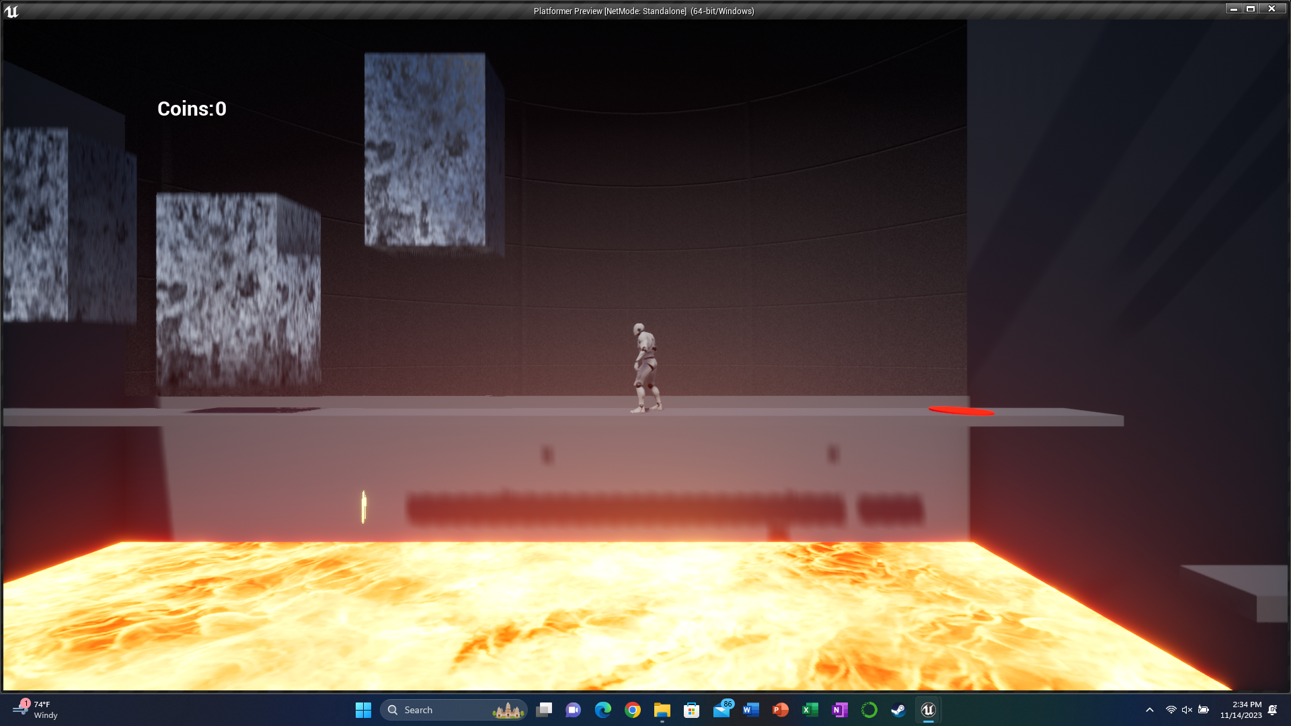Screen dimensions: 1291x726
Task: Click the red disc on the platform
Action: (x=962, y=411)
